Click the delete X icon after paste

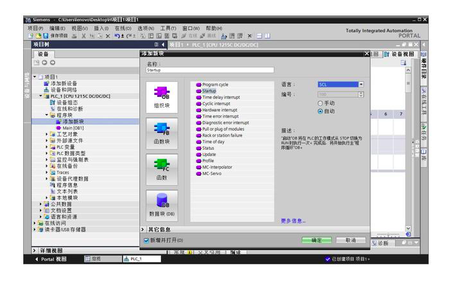pos(108,36)
